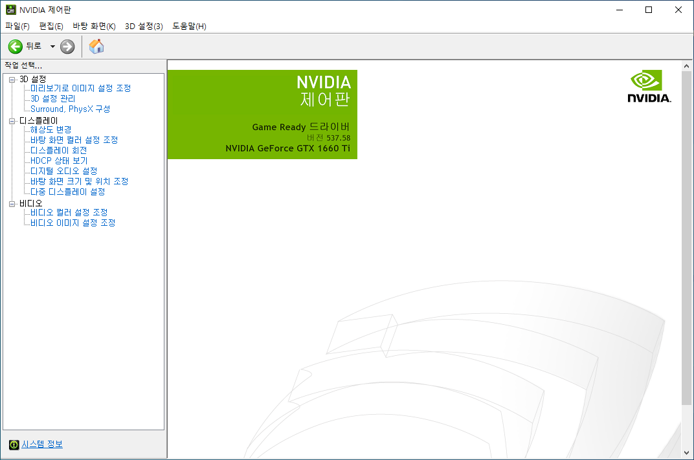This screenshot has height=460, width=694.
Task: Open the Back history dropdown arrow
Action: click(x=52, y=47)
